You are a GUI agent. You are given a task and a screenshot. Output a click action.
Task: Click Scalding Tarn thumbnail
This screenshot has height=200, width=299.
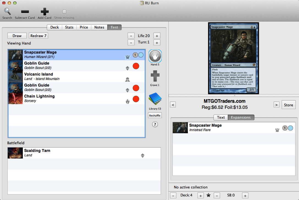pos(15,153)
